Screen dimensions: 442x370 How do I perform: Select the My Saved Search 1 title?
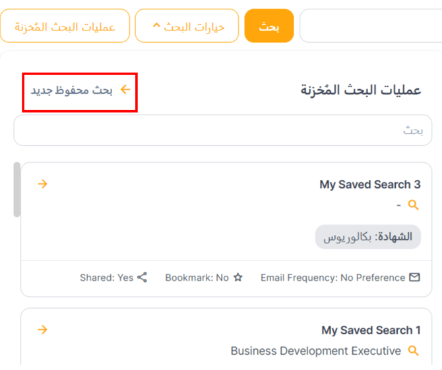coord(371,330)
